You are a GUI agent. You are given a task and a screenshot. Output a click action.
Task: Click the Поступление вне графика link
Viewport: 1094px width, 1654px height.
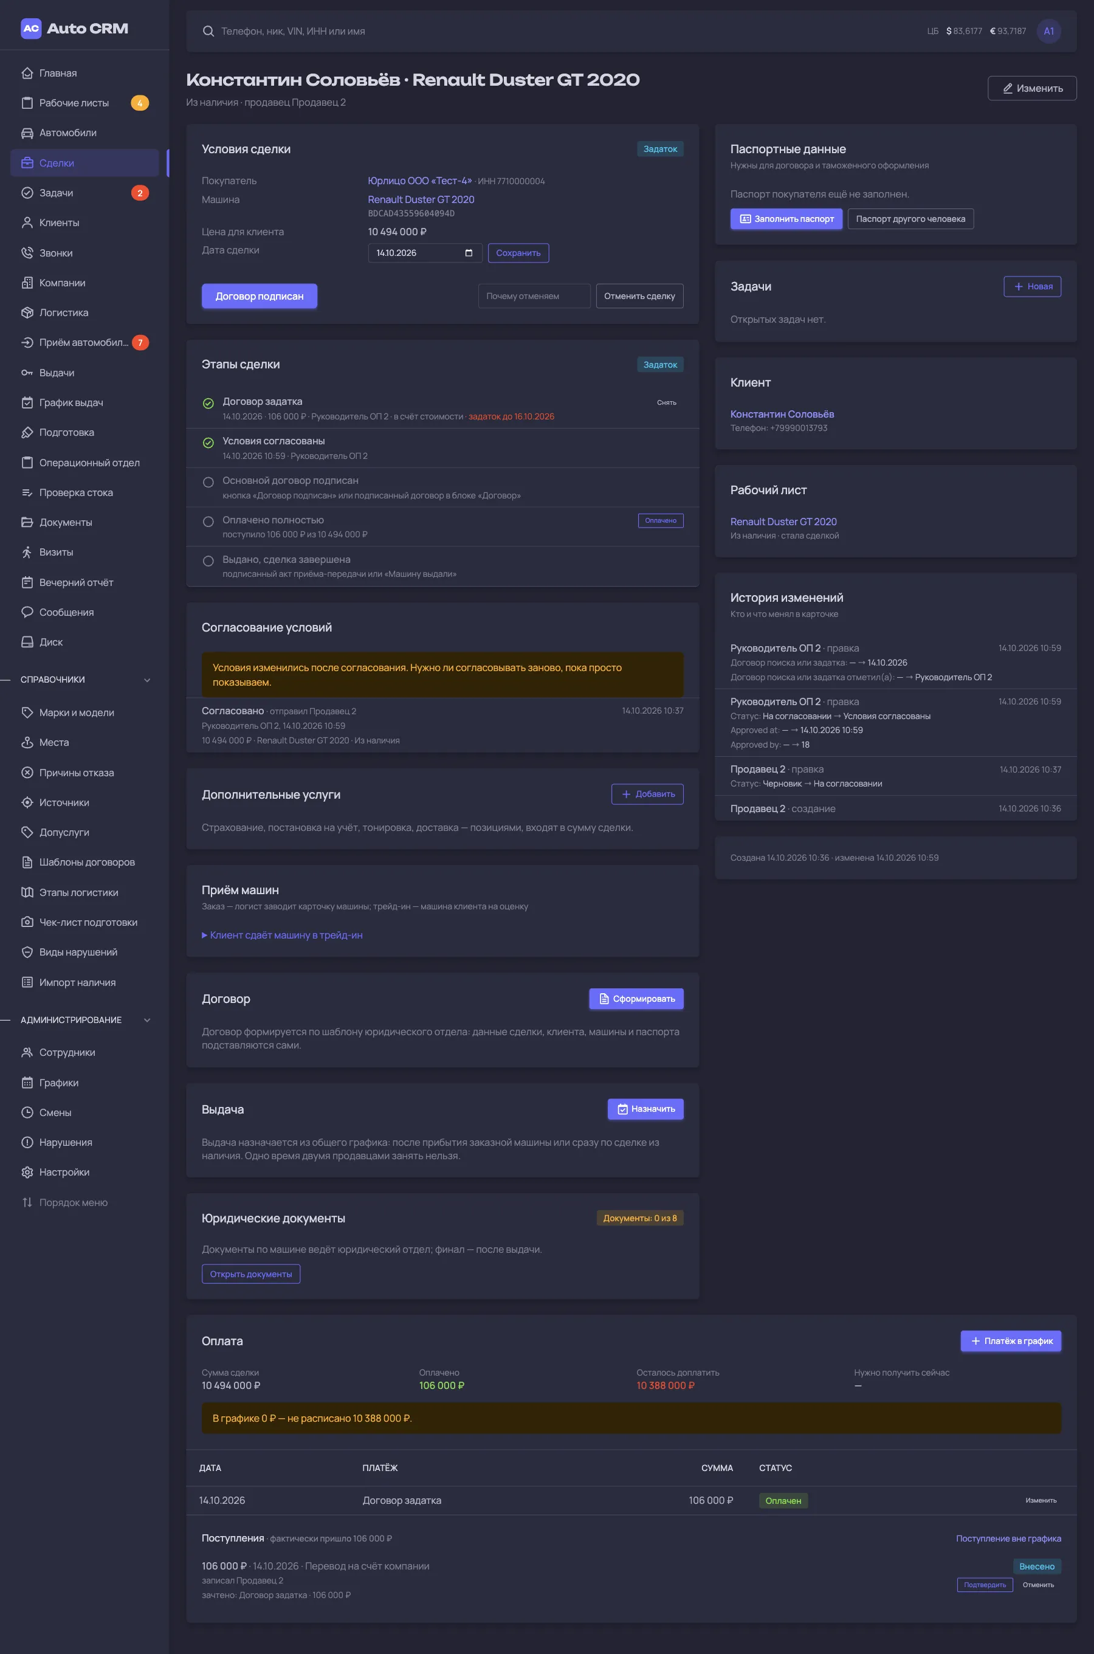click(x=1008, y=1538)
